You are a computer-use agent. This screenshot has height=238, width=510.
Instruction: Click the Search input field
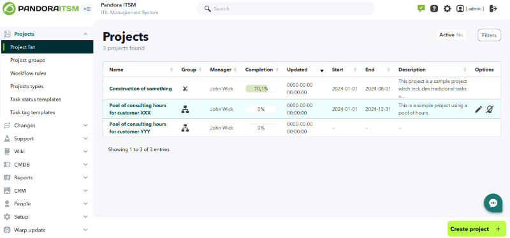(286, 9)
